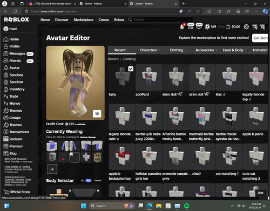
Task: Click the add item plus slot
Action: (x=52, y=169)
